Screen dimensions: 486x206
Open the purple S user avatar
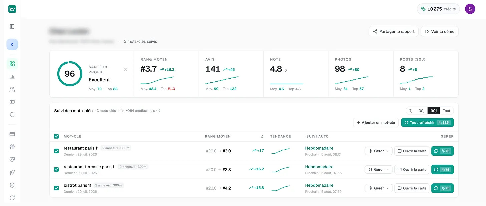(x=470, y=9)
